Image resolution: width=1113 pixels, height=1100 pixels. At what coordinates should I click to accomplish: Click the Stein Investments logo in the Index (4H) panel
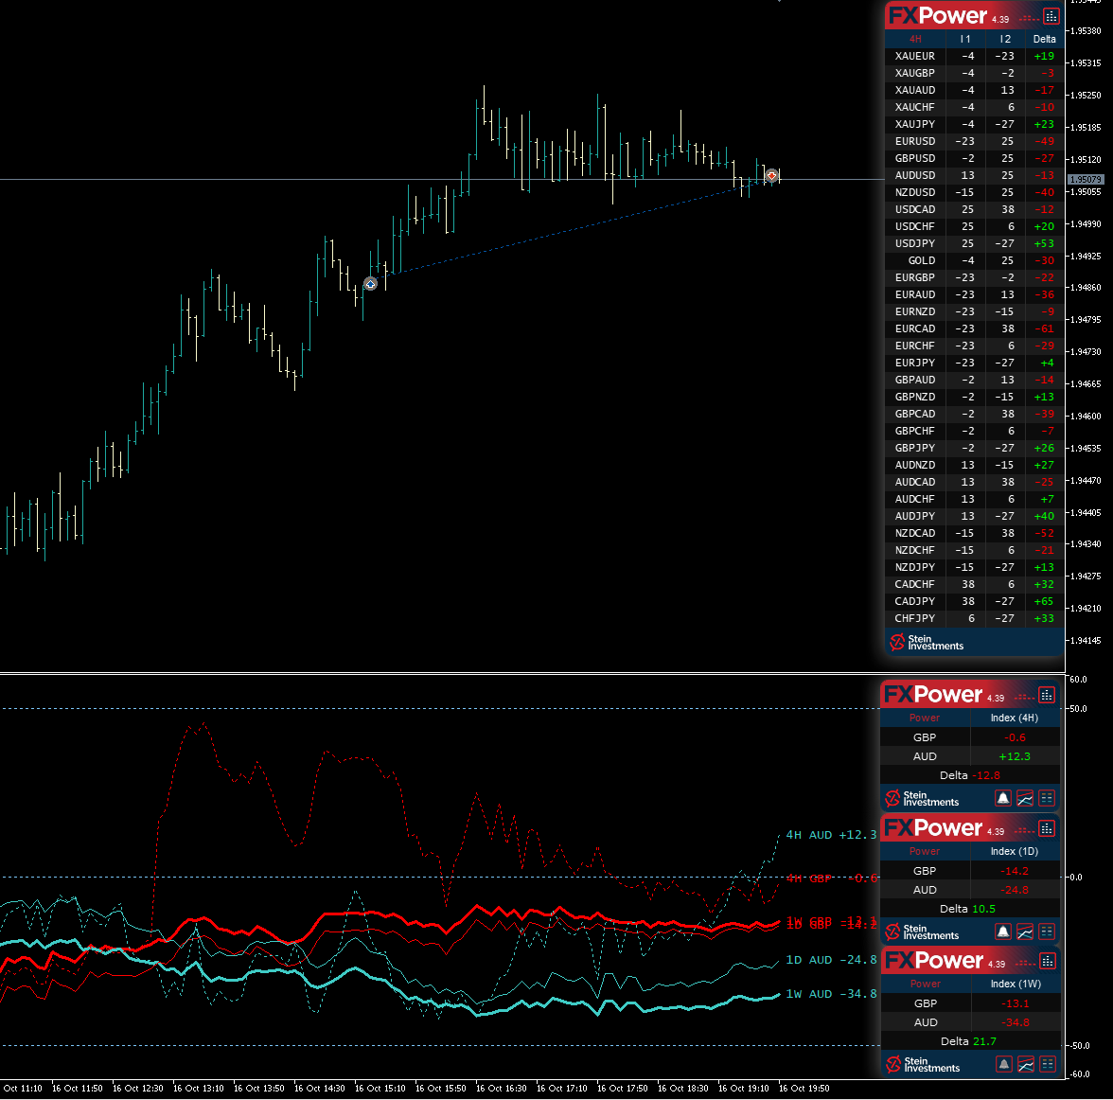coord(922,798)
